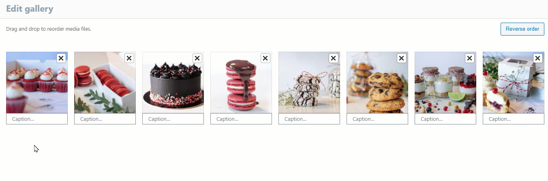Focus caption field under black cake image
Screen dimensions: 548x181
173,119
